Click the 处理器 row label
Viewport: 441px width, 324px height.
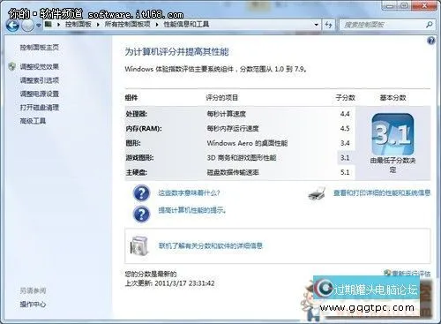point(137,114)
